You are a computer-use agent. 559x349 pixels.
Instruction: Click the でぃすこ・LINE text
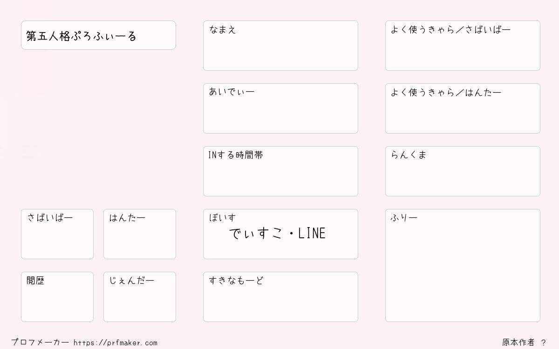point(278,234)
